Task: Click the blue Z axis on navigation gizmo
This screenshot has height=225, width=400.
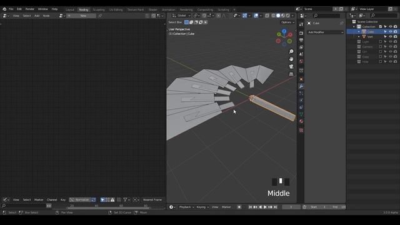Action: click(x=284, y=31)
